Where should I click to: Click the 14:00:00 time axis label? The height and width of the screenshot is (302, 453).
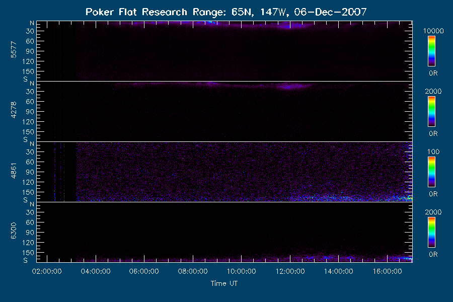(x=339, y=271)
